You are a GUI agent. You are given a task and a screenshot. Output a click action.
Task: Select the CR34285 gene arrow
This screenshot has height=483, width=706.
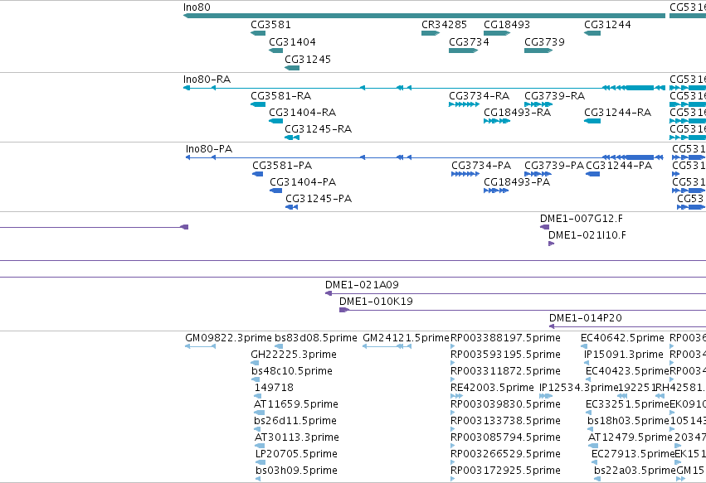pyautogui.click(x=431, y=33)
